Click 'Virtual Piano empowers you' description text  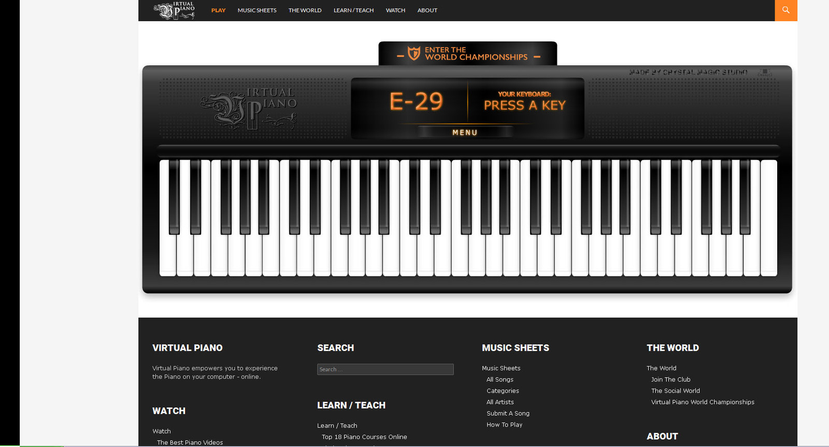[x=215, y=373]
